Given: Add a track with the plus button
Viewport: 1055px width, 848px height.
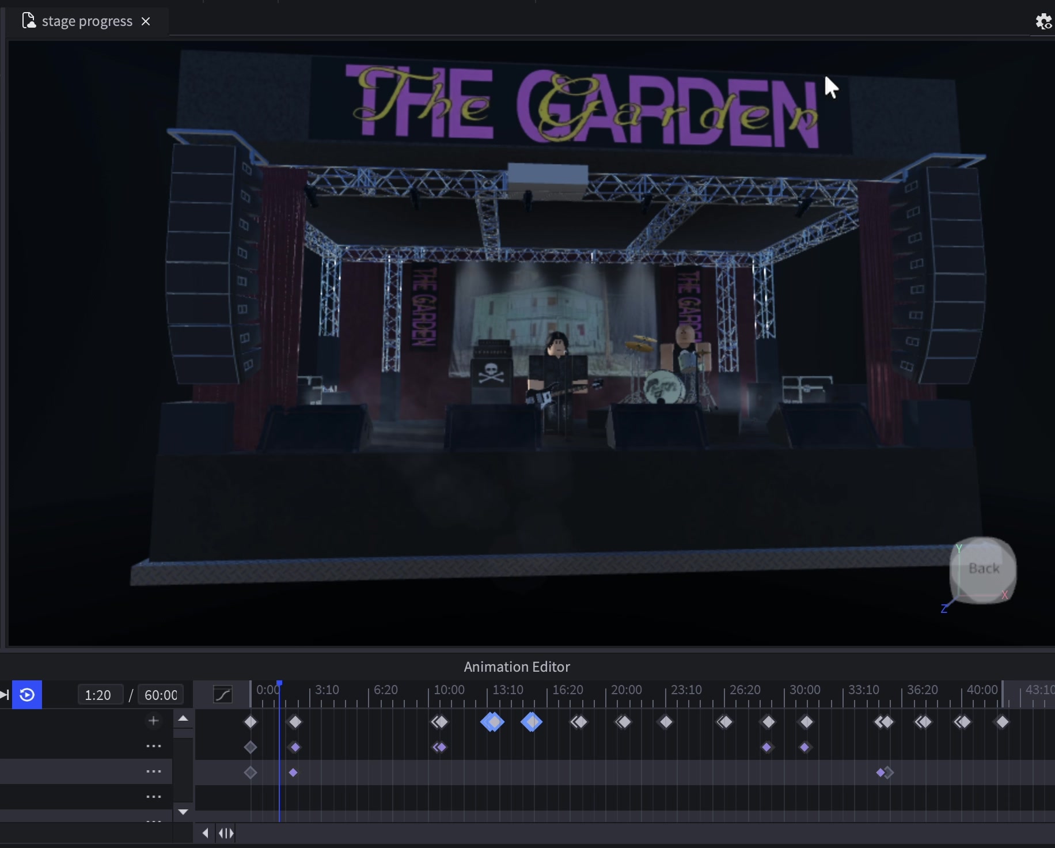Looking at the screenshot, I should click(154, 721).
